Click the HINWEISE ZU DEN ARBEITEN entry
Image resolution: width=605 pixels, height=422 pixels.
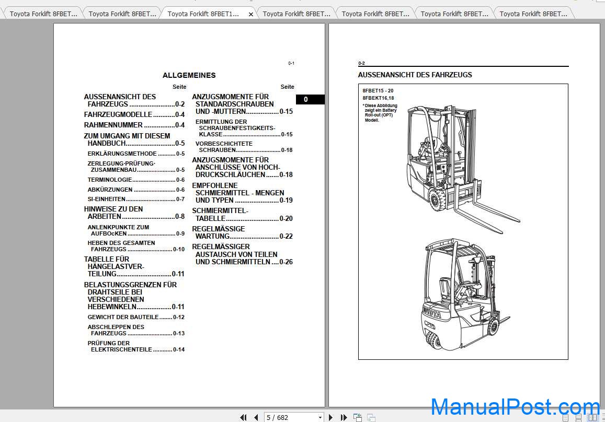point(134,213)
